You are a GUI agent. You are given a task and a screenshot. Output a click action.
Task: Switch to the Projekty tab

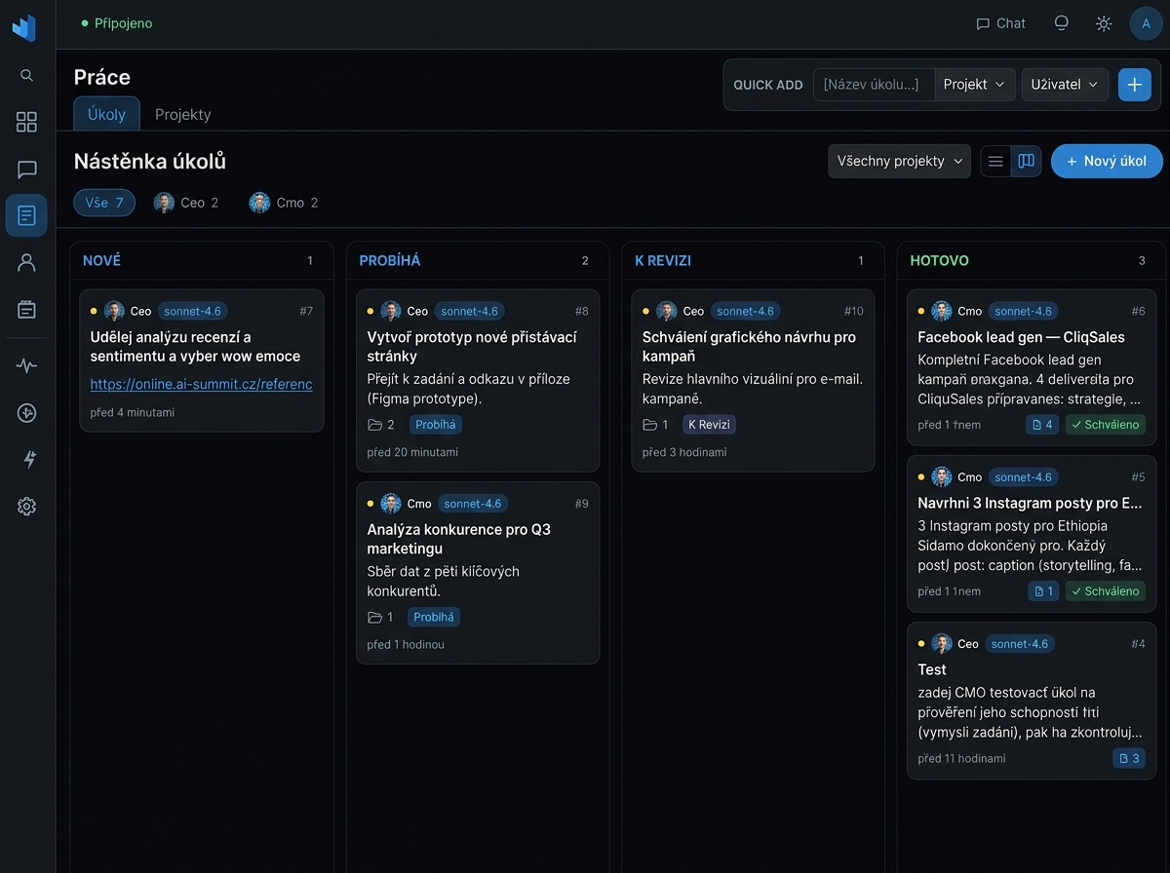coord(182,114)
